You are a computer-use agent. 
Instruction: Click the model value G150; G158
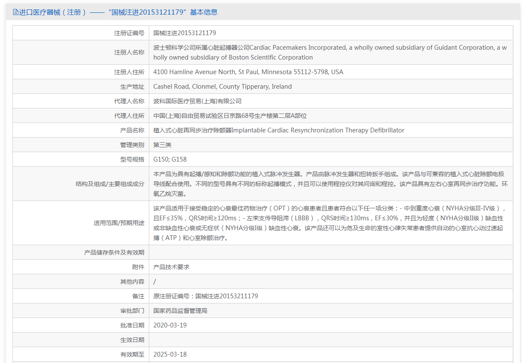pyautogui.click(x=170, y=159)
